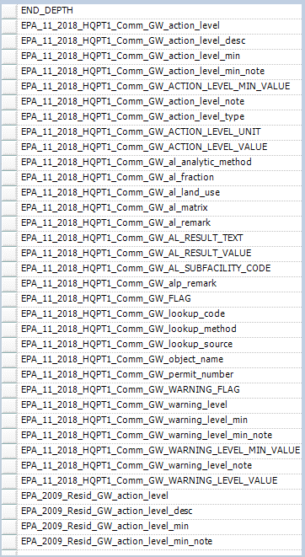
Task: Click row selector beside EPA_2009_Resid_GW_action_level
Action: (x=9, y=495)
